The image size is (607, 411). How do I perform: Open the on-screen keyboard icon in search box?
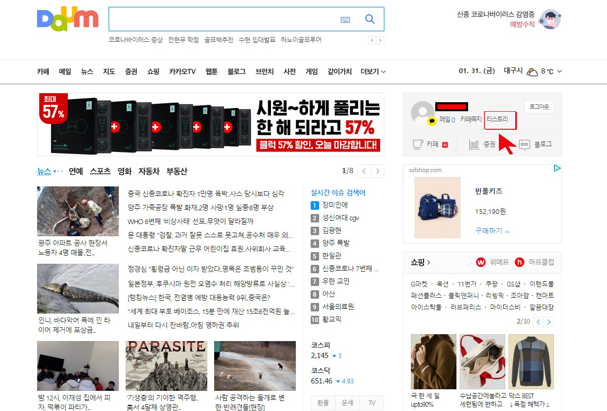tap(345, 20)
